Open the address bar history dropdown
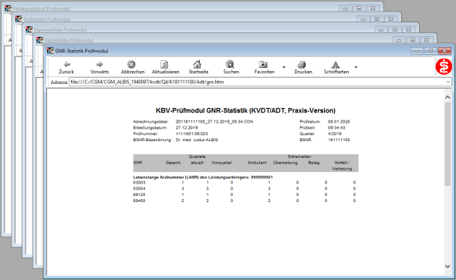 pyautogui.click(x=448, y=82)
